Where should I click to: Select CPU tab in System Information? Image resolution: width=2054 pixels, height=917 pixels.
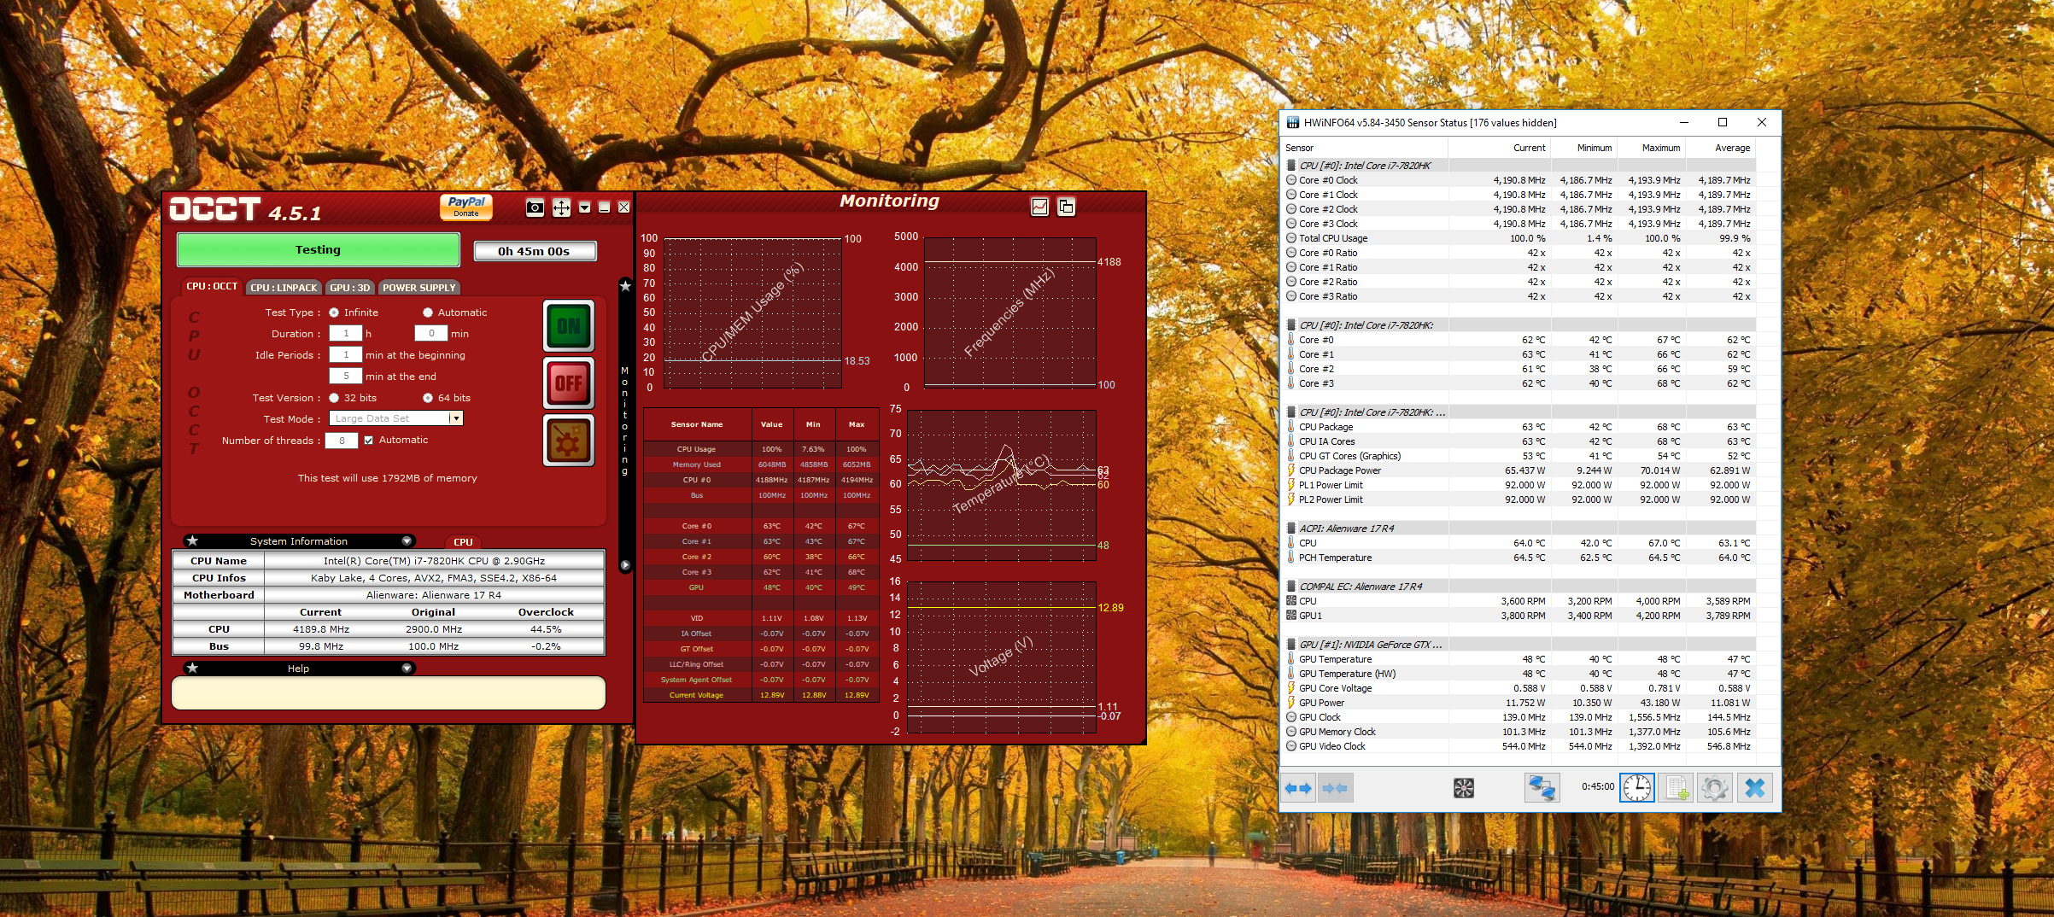[463, 542]
